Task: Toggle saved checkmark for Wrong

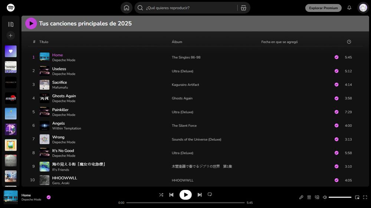Action: click(336, 139)
